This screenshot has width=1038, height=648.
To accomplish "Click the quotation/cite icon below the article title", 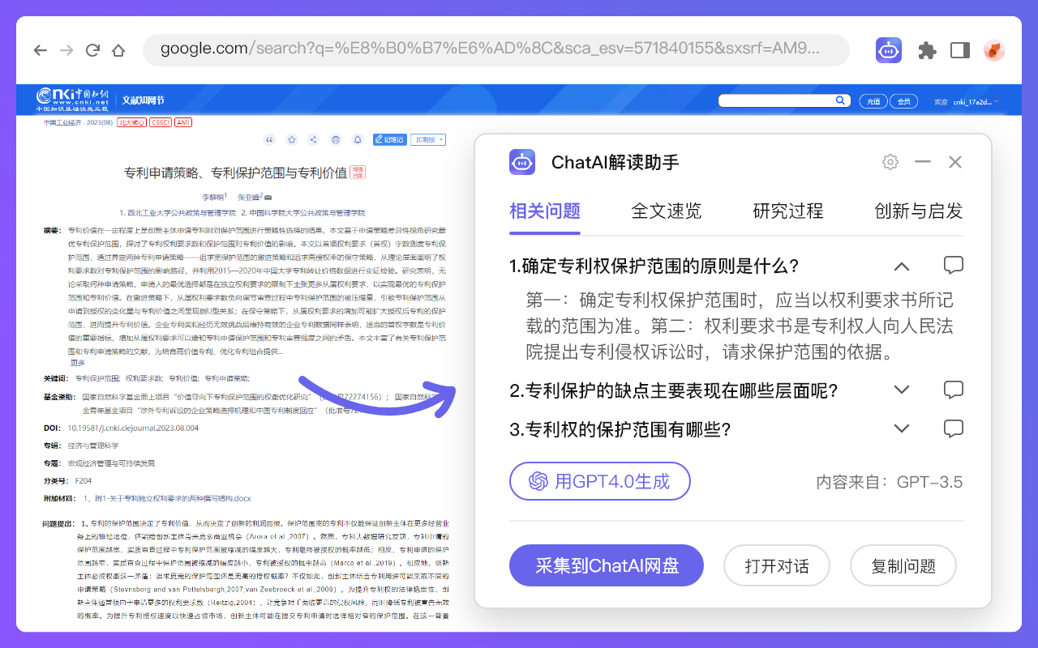I will tap(270, 139).
